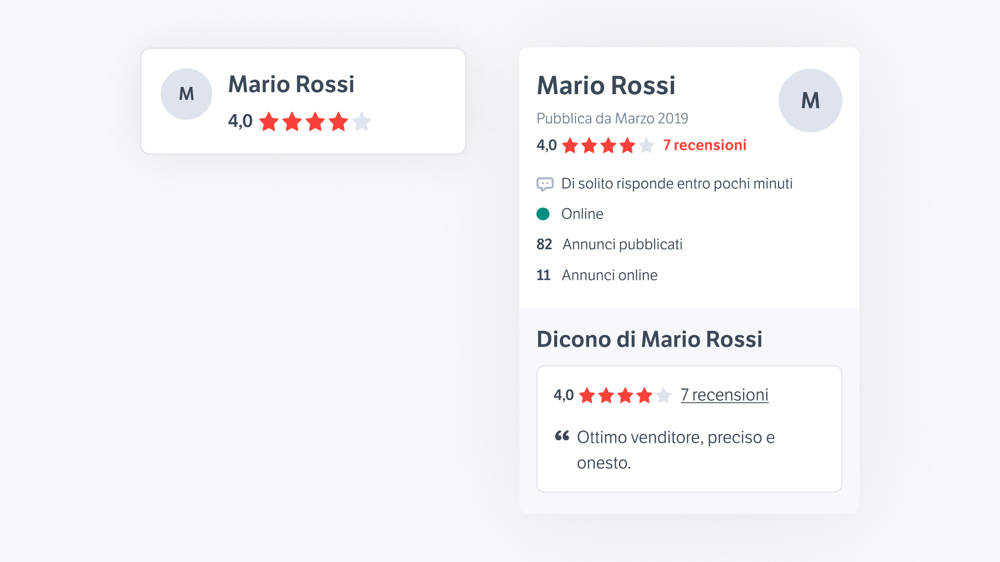
Task: Click the Dicono di Mario Rossi heading
Action: pos(649,339)
